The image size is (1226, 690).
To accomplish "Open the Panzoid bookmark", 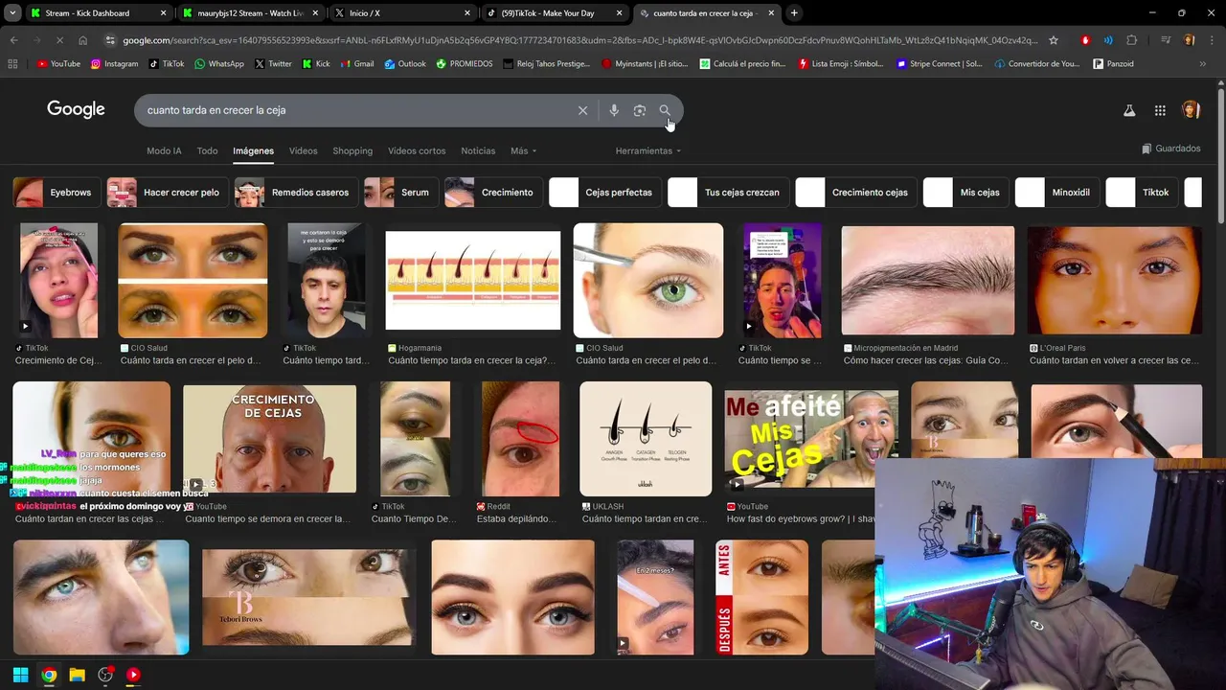I will click(x=1113, y=64).
